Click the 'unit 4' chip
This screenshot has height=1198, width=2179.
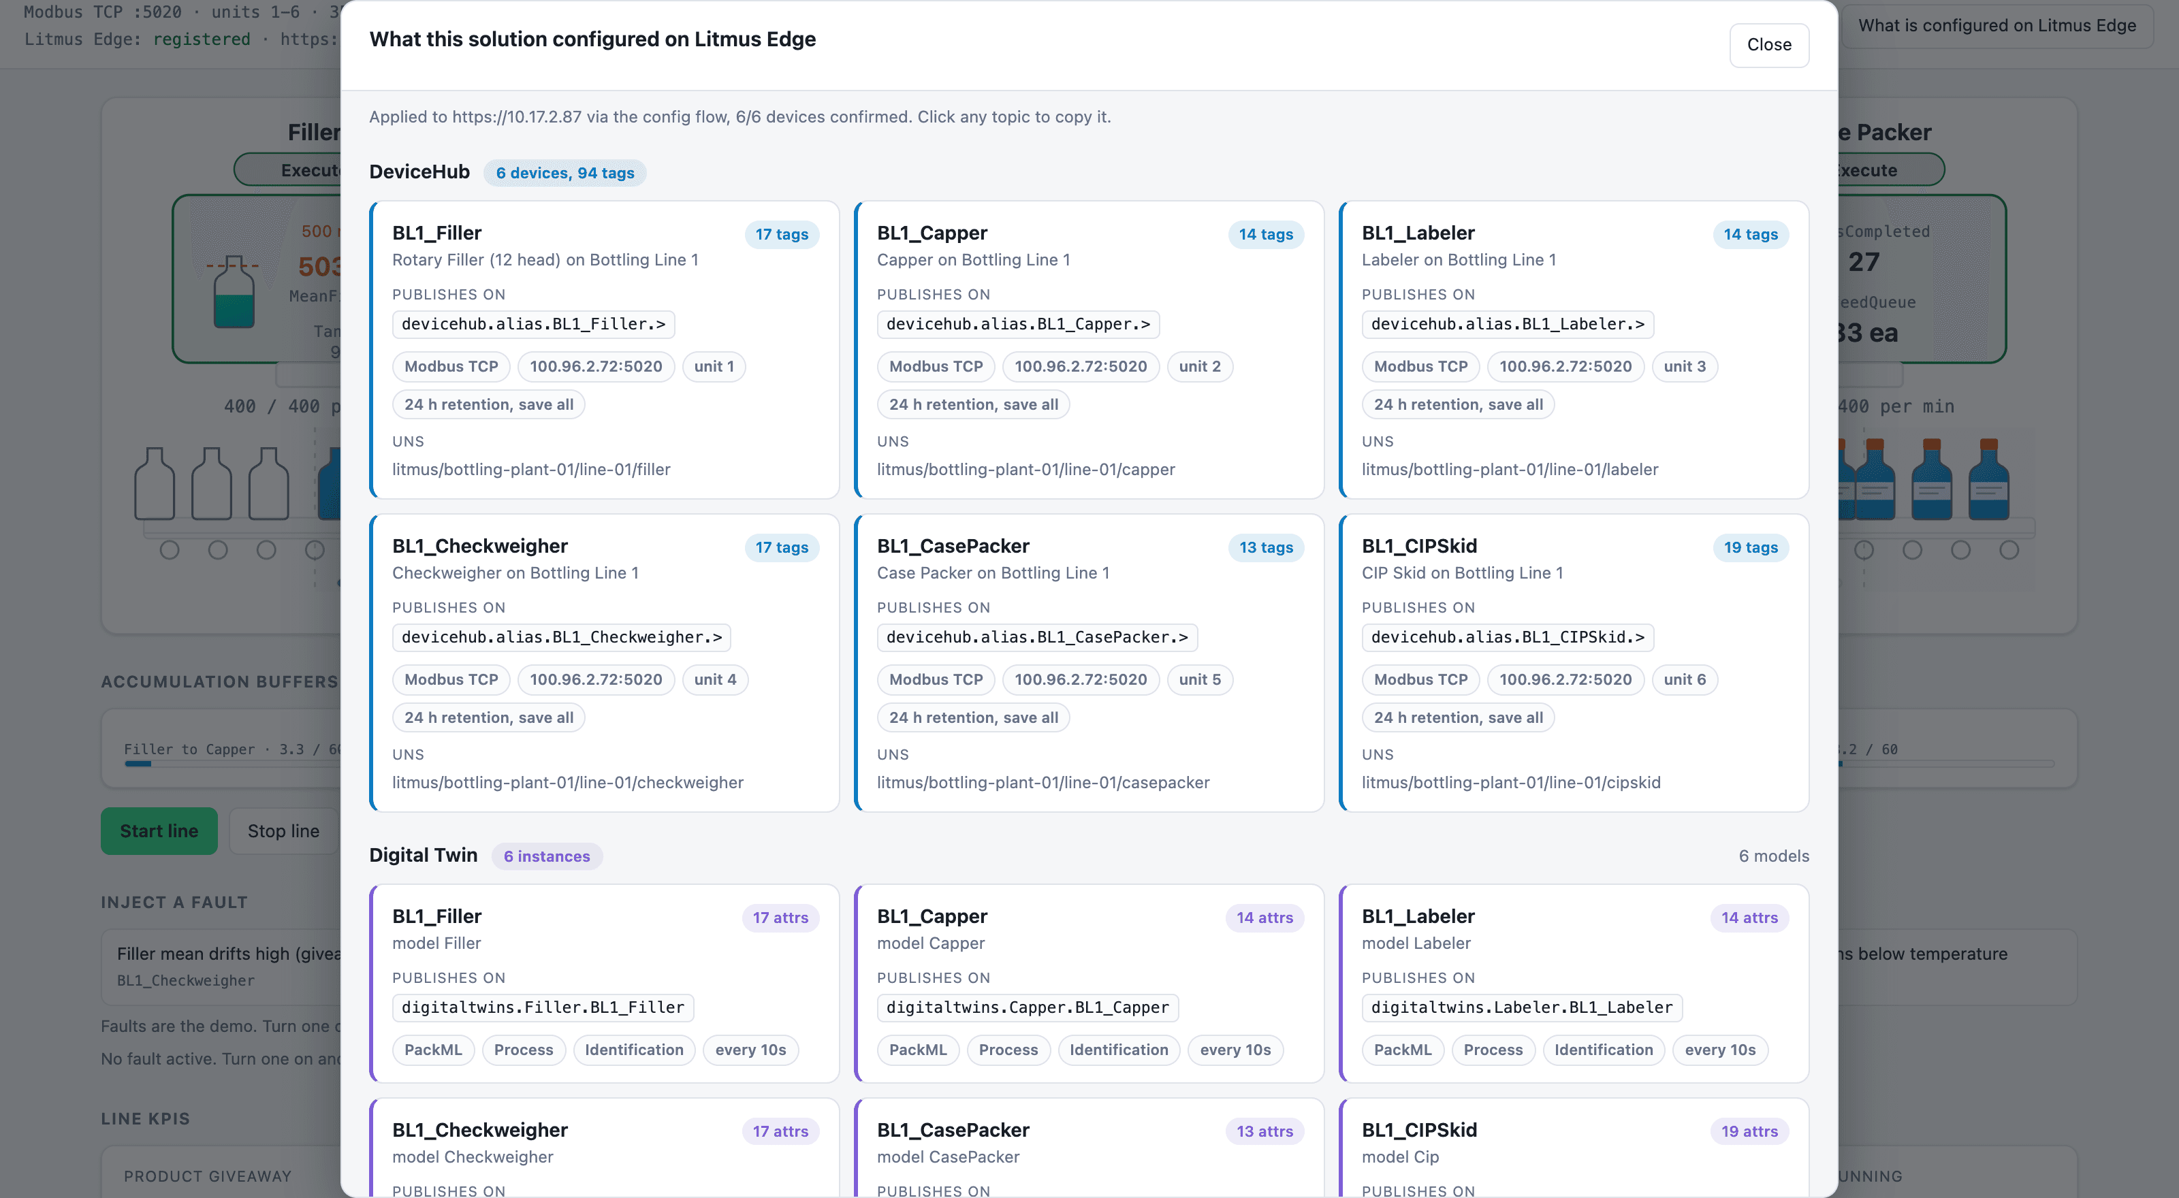click(x=715, y=680)
